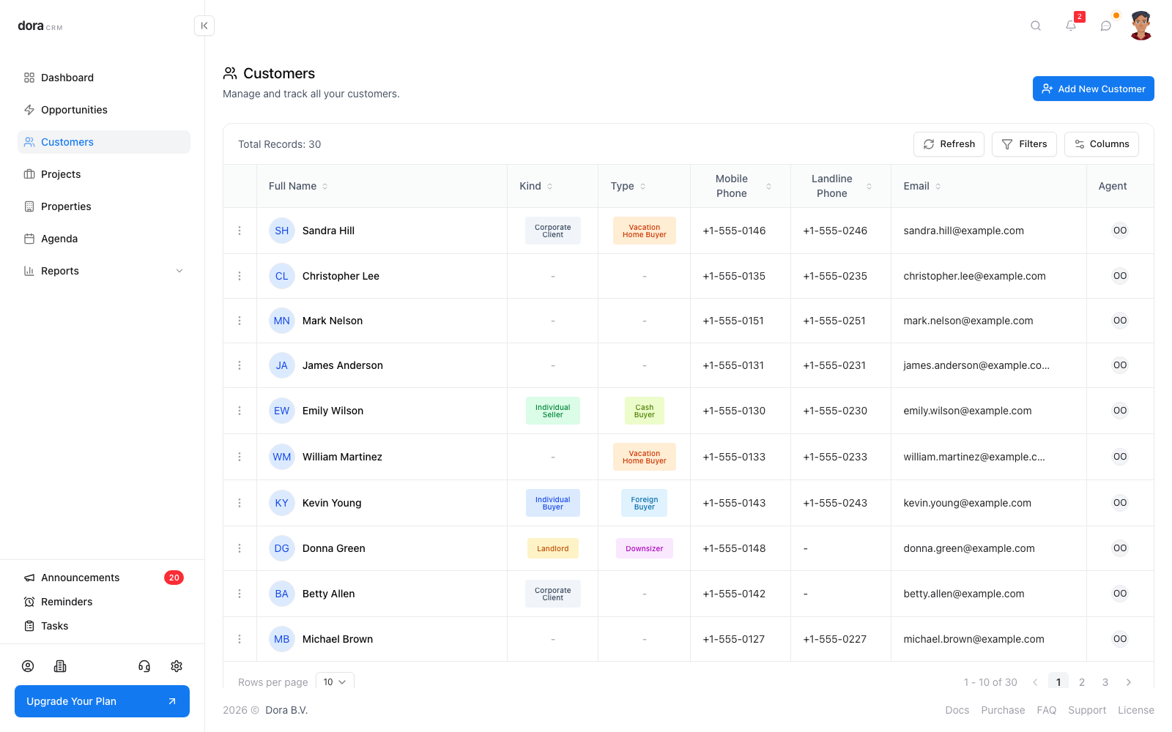This screenshot has height=732, width=1172.
Task: Refresh the customers table
Action: tap(949, 144)
